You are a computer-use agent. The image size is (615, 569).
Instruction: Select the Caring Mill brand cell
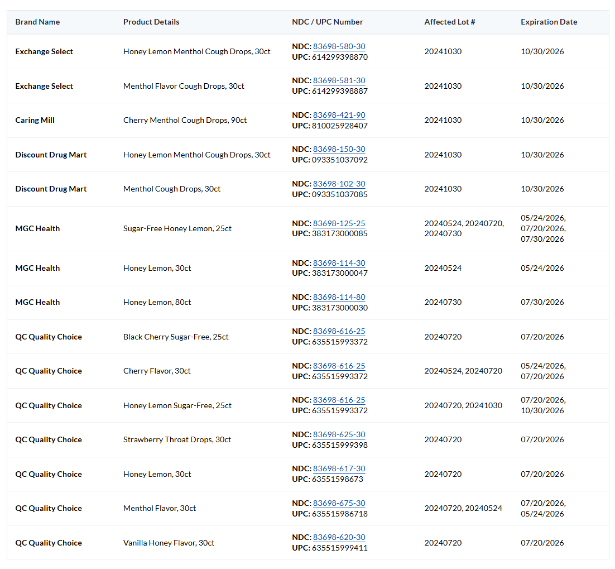[x=35, y=120]
